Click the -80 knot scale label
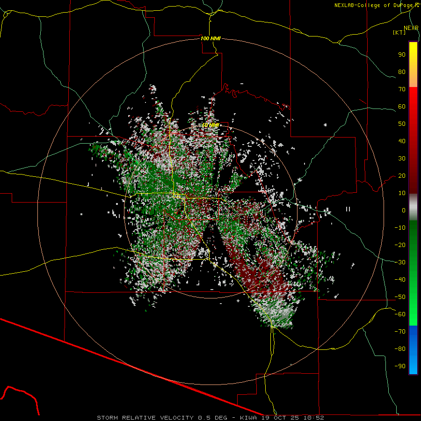The height and width of the screenshot is (421, 421). point(400,349)
